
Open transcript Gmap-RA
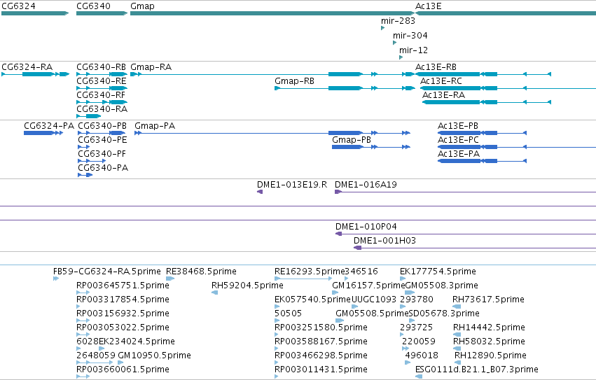[151, 67]
